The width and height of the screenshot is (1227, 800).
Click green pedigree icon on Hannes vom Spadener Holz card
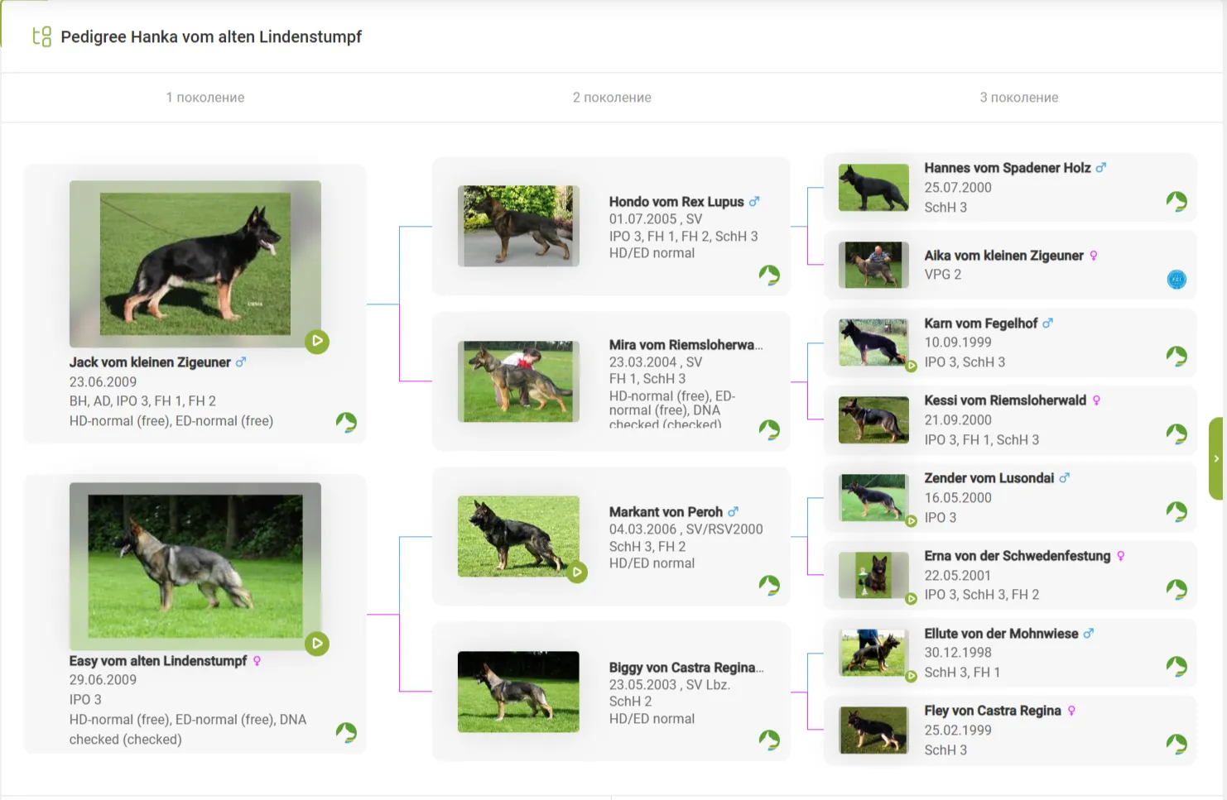tap(1176, 201)
